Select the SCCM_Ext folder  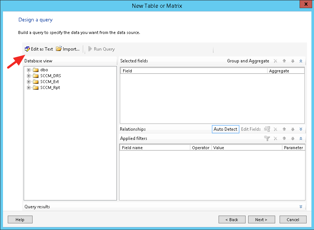click(49, 82)
